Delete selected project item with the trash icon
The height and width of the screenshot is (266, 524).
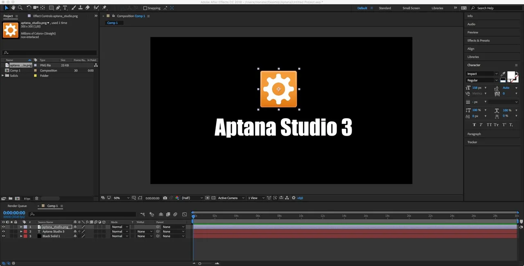pos(36,199)
